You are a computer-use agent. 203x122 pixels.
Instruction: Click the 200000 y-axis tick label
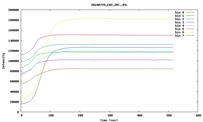pyautogui.click(x=13, y=10)
